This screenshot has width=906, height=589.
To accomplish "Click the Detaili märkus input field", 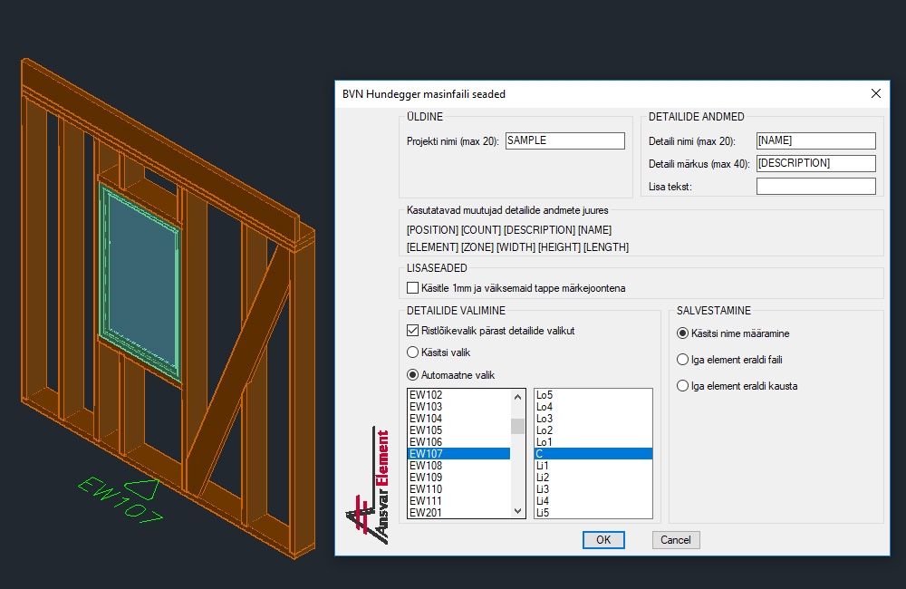I will point(816,163).
